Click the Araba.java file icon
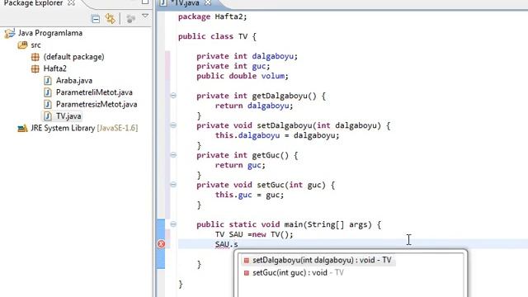 (48, 81)
